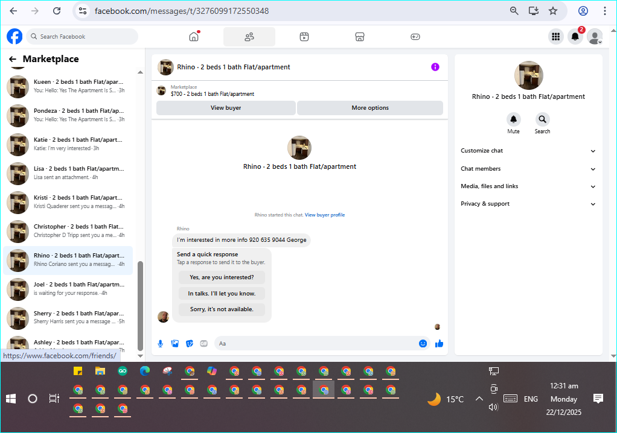Image resolution: width=617 pixels, height=433 pixels.
Task: Open the Chrome profile icon
Action: pos(583,11)
